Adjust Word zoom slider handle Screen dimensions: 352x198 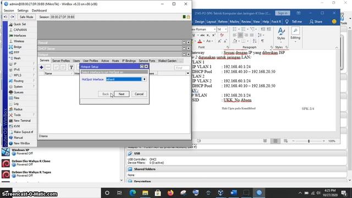(309, 141)
